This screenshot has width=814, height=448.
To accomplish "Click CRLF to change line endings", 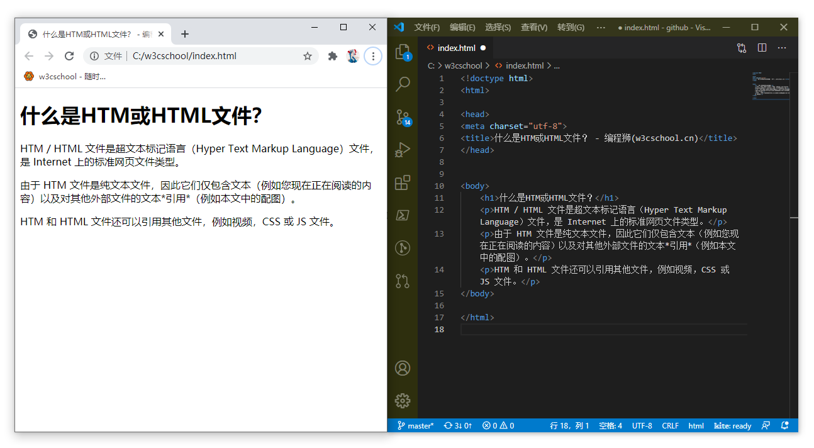I will click(x=670, y=425).
